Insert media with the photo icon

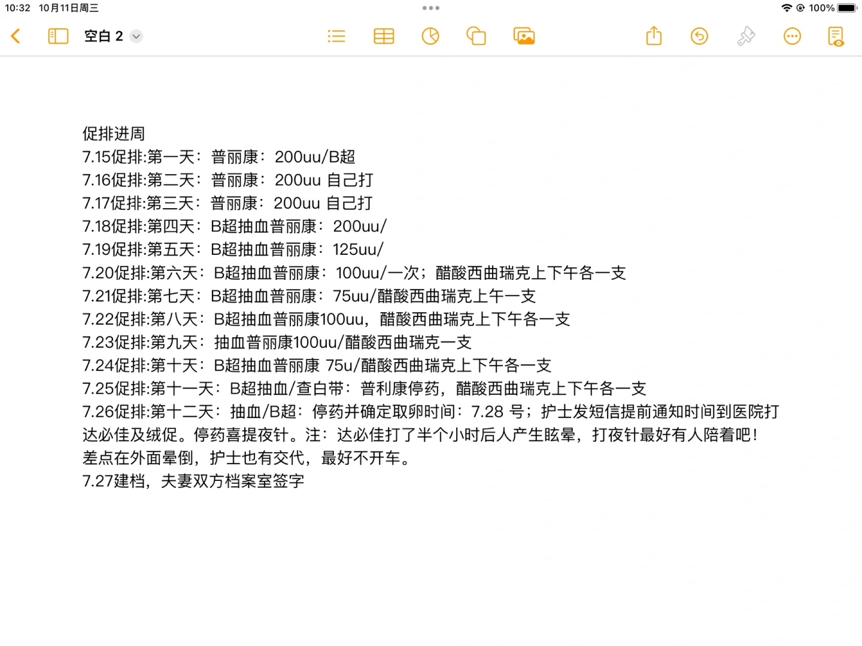click(x=524, y=36)
